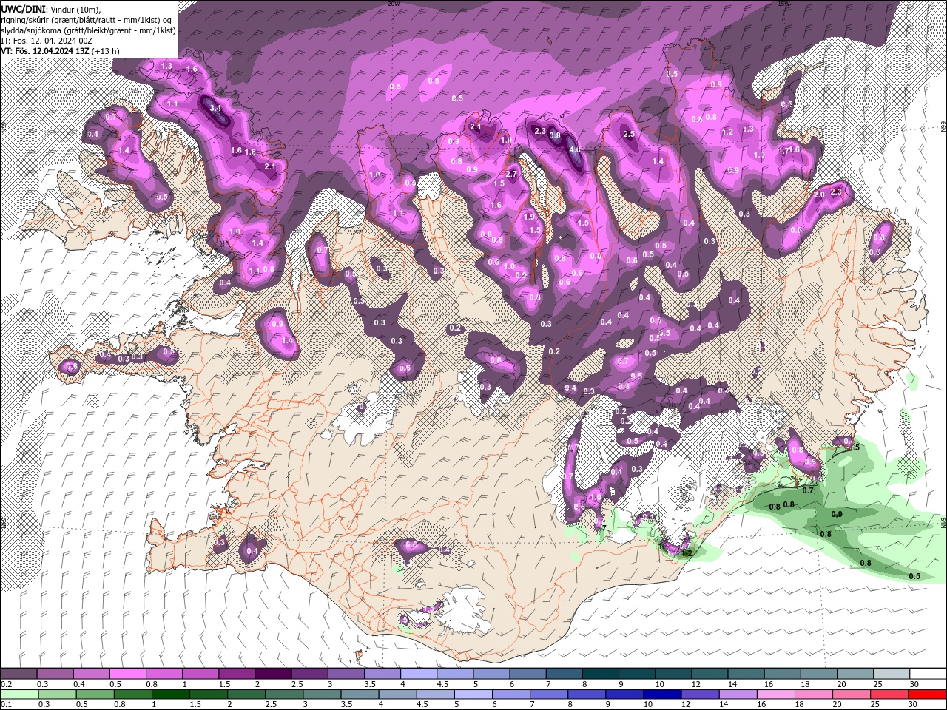
Task: Pick the bright pink upper swatch at 0.5
Action: pyautogui.click(x=127, y=674)
